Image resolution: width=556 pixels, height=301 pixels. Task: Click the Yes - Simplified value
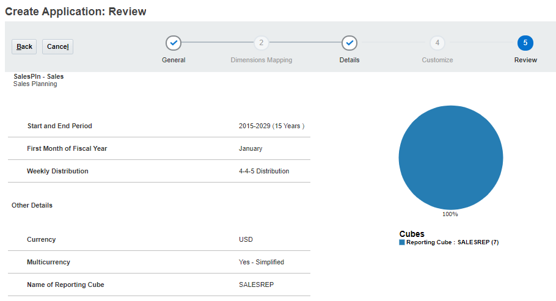(262, 263)
